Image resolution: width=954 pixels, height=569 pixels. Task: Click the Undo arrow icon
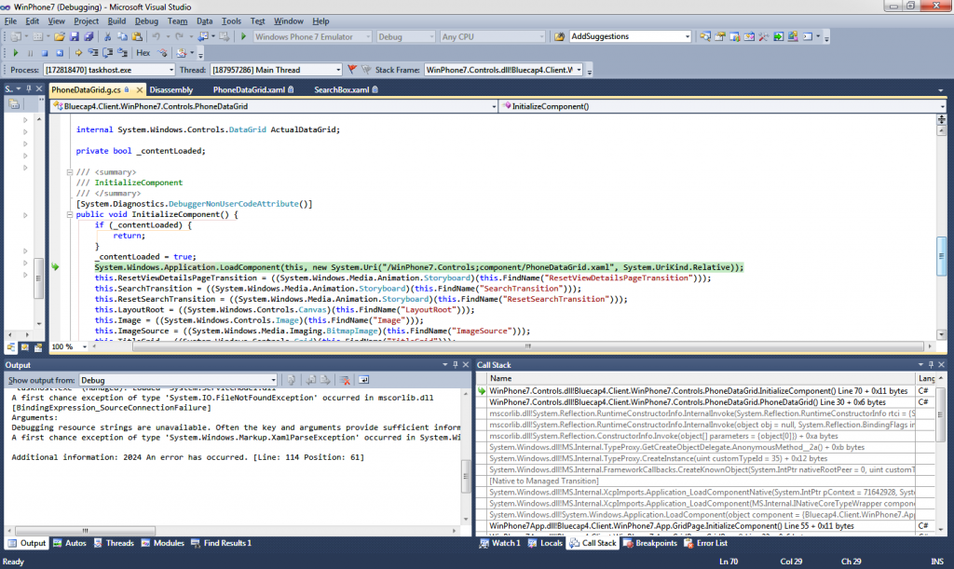tap(157, 37)
